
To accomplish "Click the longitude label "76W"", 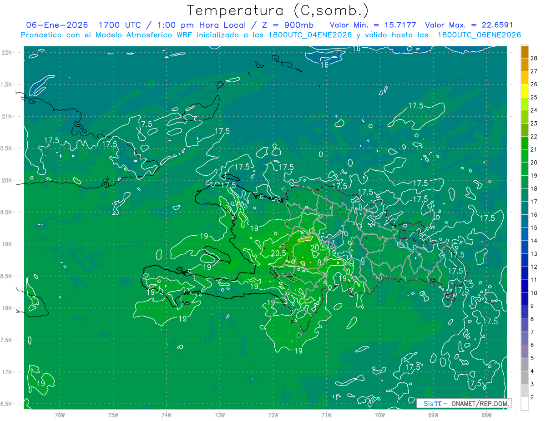I will coord(60,415).
